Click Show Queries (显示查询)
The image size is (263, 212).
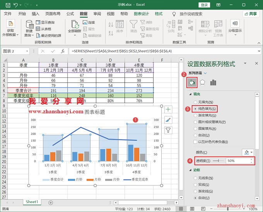[x=45, y=22]
